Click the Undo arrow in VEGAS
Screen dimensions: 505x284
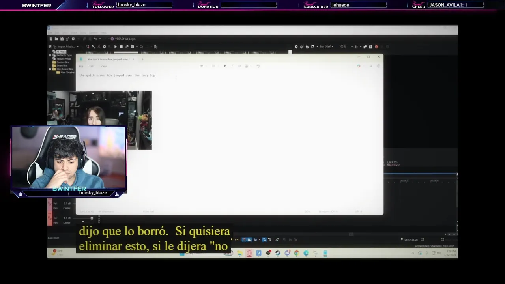pos(95,39)
